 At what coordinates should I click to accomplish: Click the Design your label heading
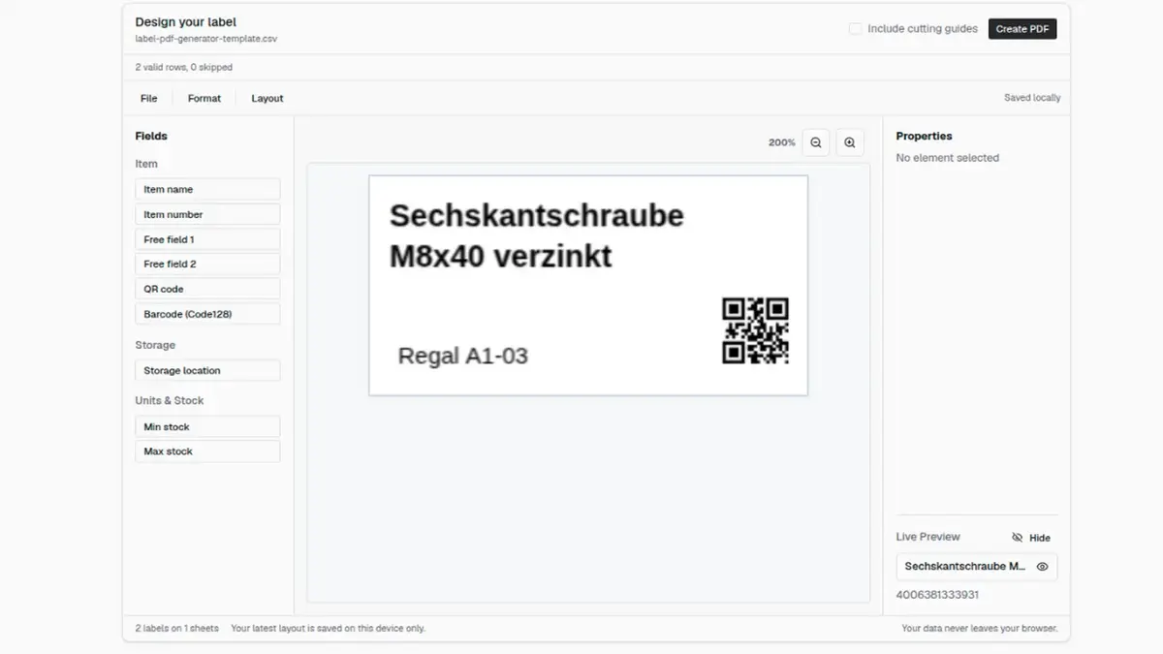(x=185, y=22)
